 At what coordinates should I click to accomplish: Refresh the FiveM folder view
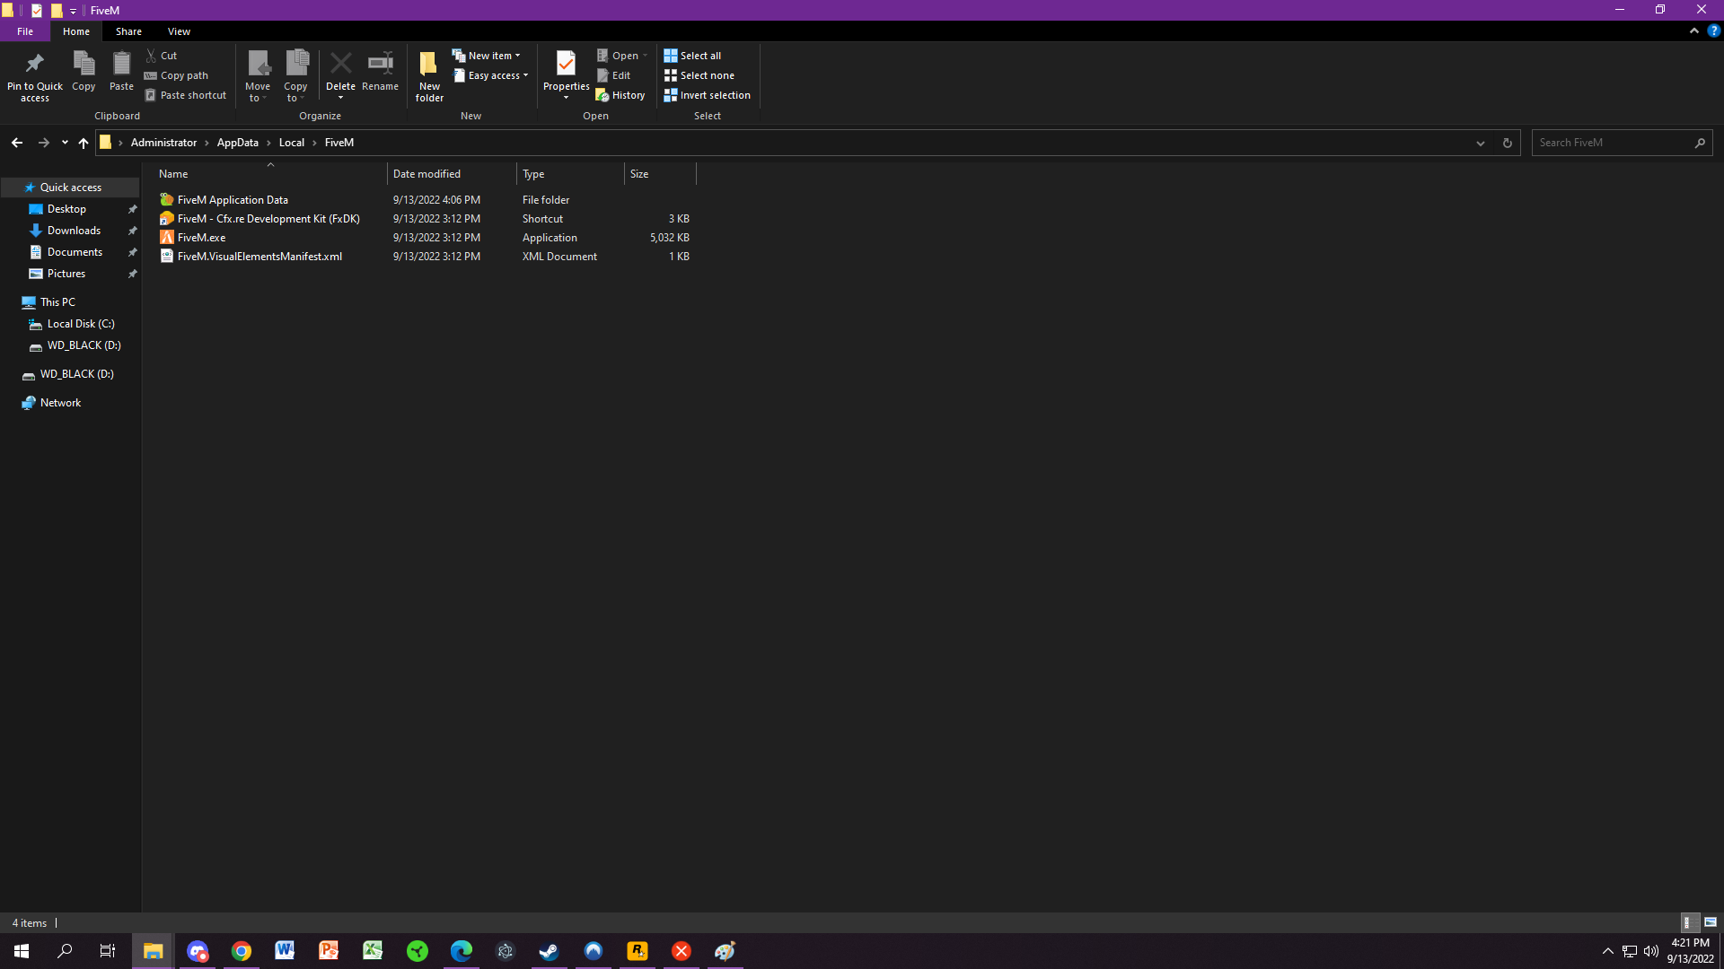coord(1508,143)
